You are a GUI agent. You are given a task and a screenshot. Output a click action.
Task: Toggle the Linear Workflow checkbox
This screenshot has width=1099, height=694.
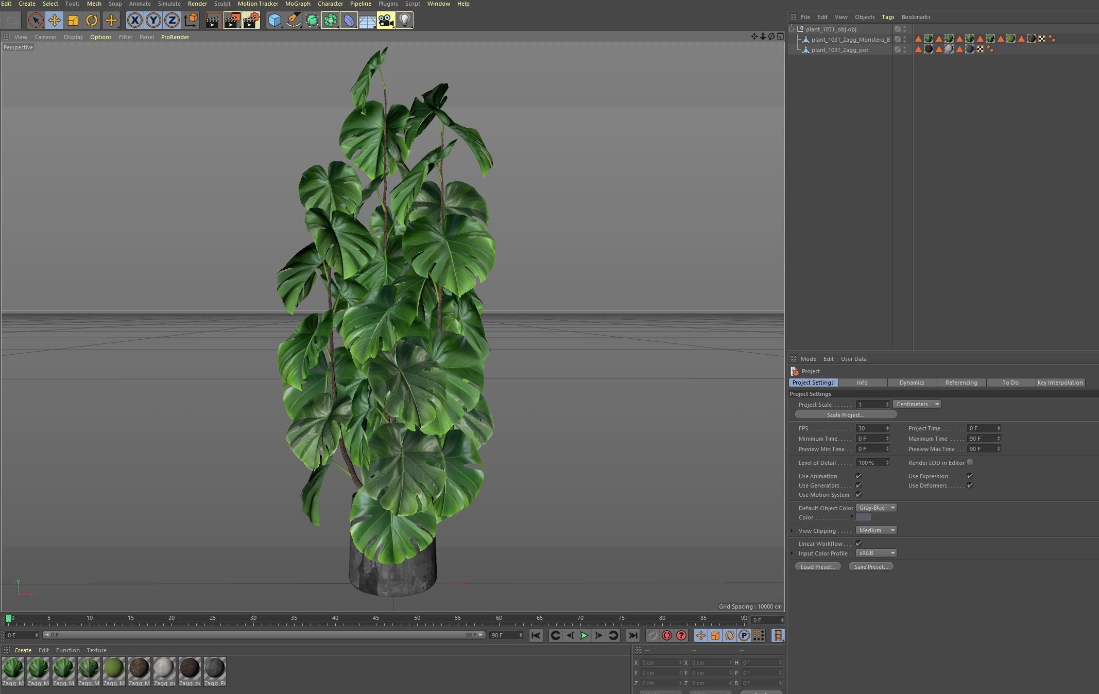858,543
